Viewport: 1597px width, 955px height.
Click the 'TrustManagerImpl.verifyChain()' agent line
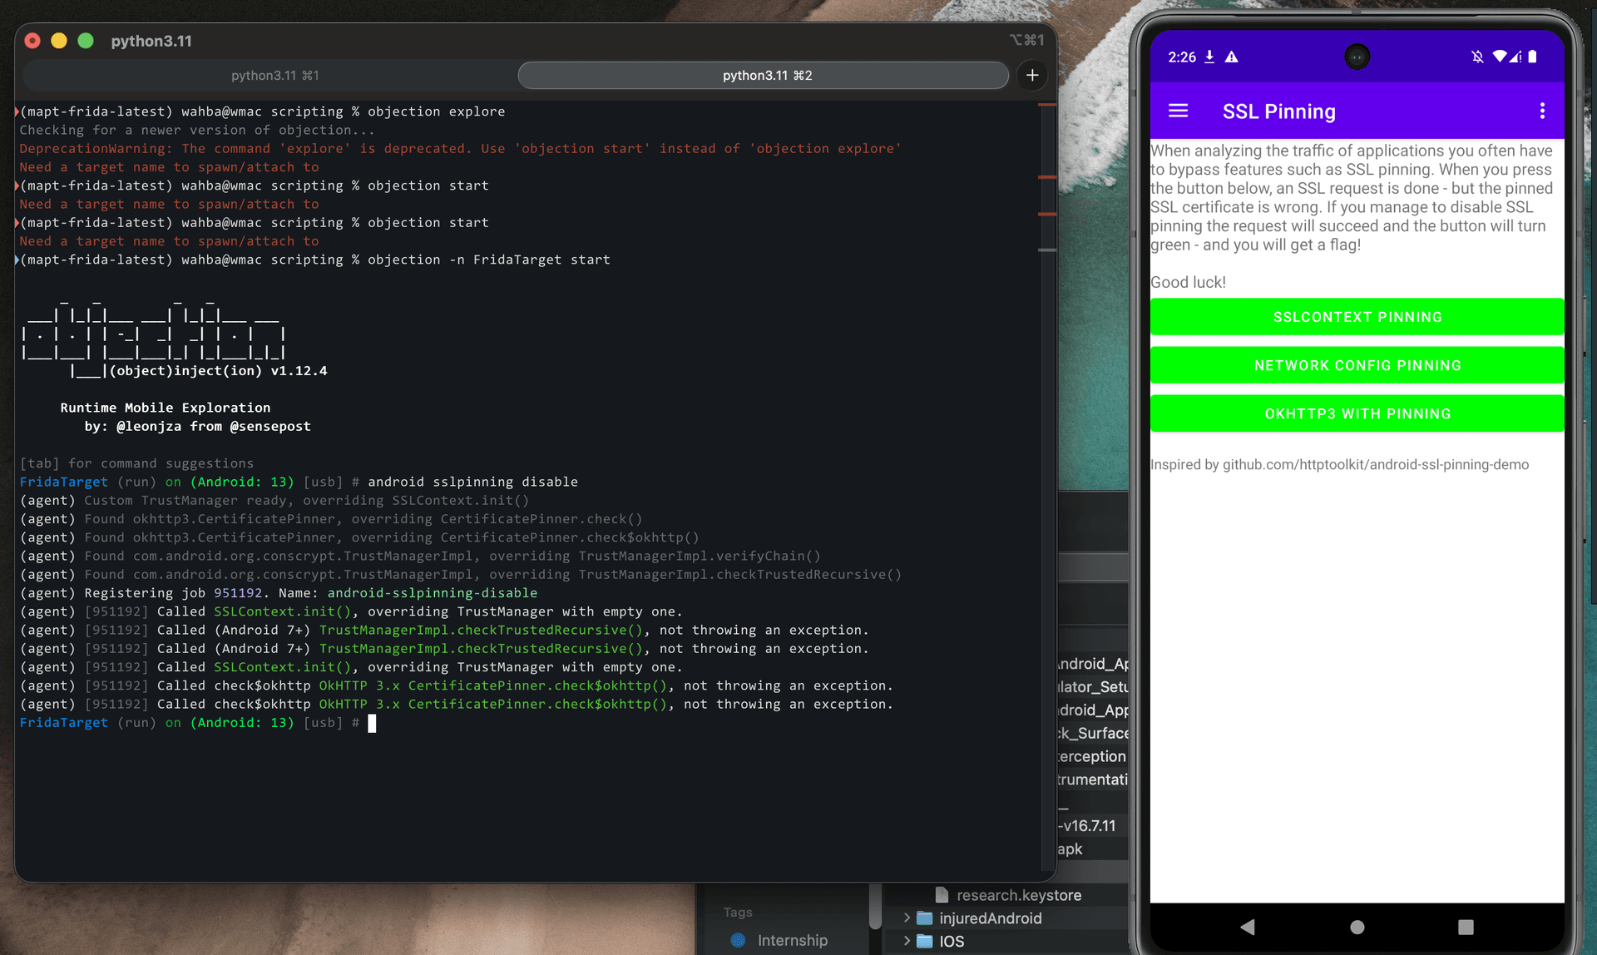click(420, 556)
